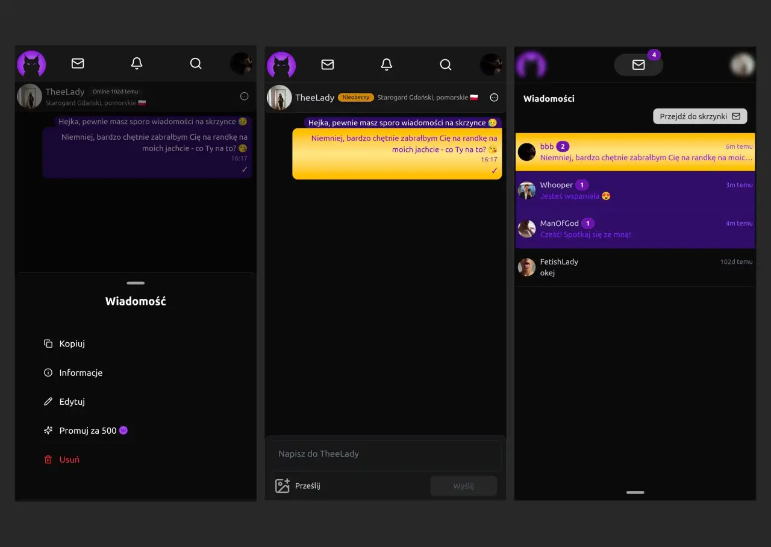Open mail icon in the middle chat screen
771x547 pixels.
click(x=327, y=64)
